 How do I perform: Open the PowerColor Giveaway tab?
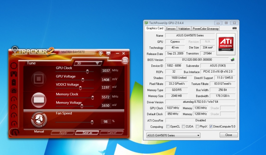tap(205, 29)
